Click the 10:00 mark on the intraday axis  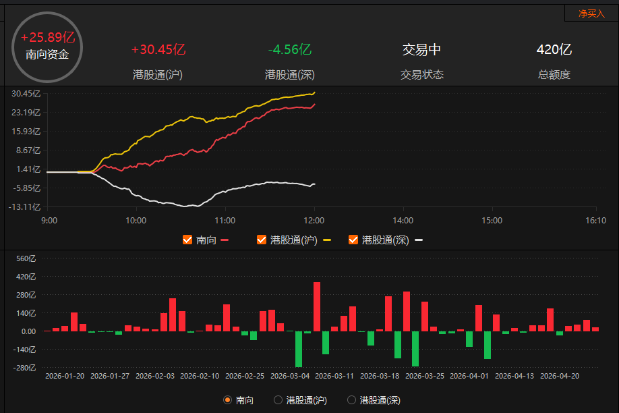click(x=136, y=220)
